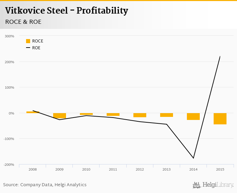Click the ROE line low point at 2014

[x=193, y=158]
